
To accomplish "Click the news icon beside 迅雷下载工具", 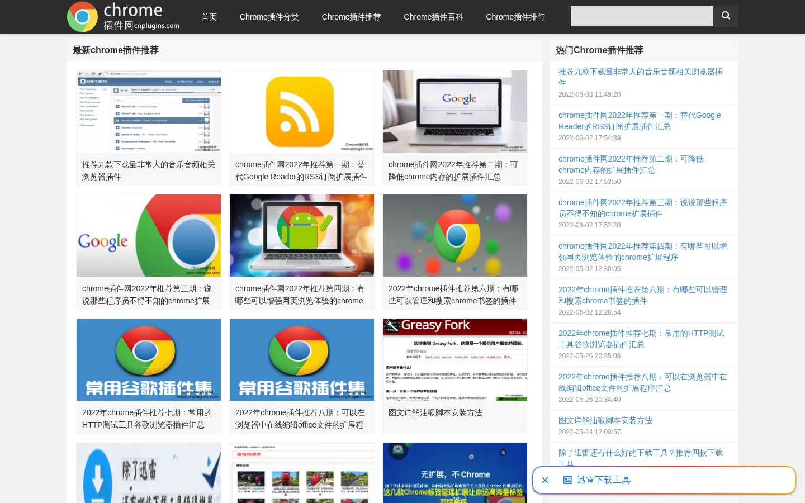I will click(x=568, y=480).
